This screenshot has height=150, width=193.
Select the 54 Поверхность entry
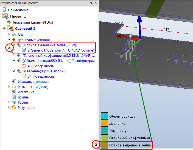click(41, 76)
